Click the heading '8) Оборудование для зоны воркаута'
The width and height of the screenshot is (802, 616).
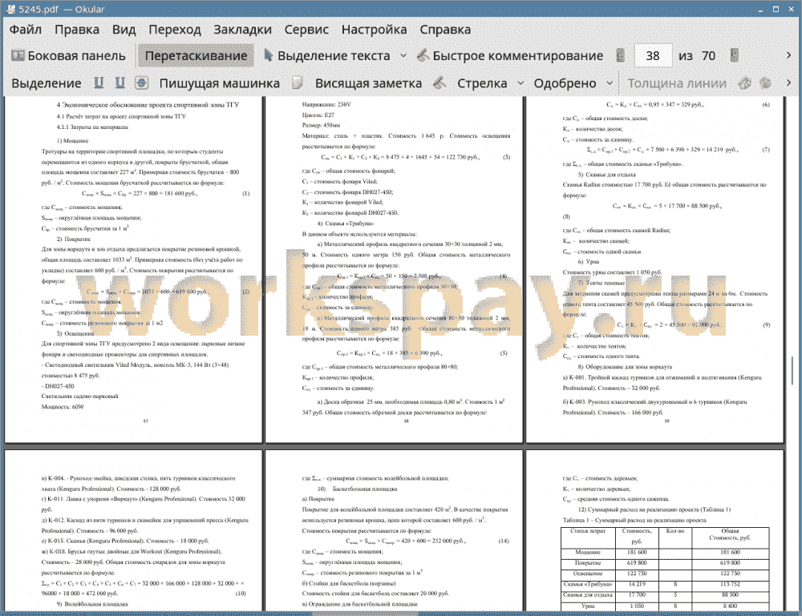625,367
